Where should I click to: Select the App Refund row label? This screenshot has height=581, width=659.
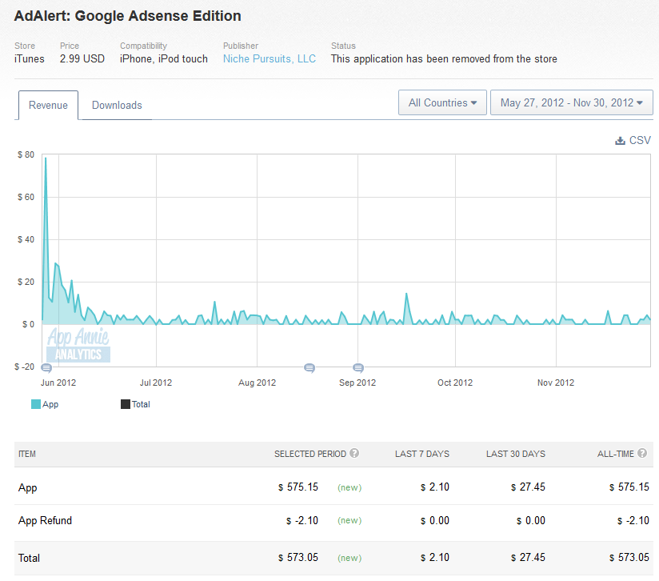[x=45, y=520]
